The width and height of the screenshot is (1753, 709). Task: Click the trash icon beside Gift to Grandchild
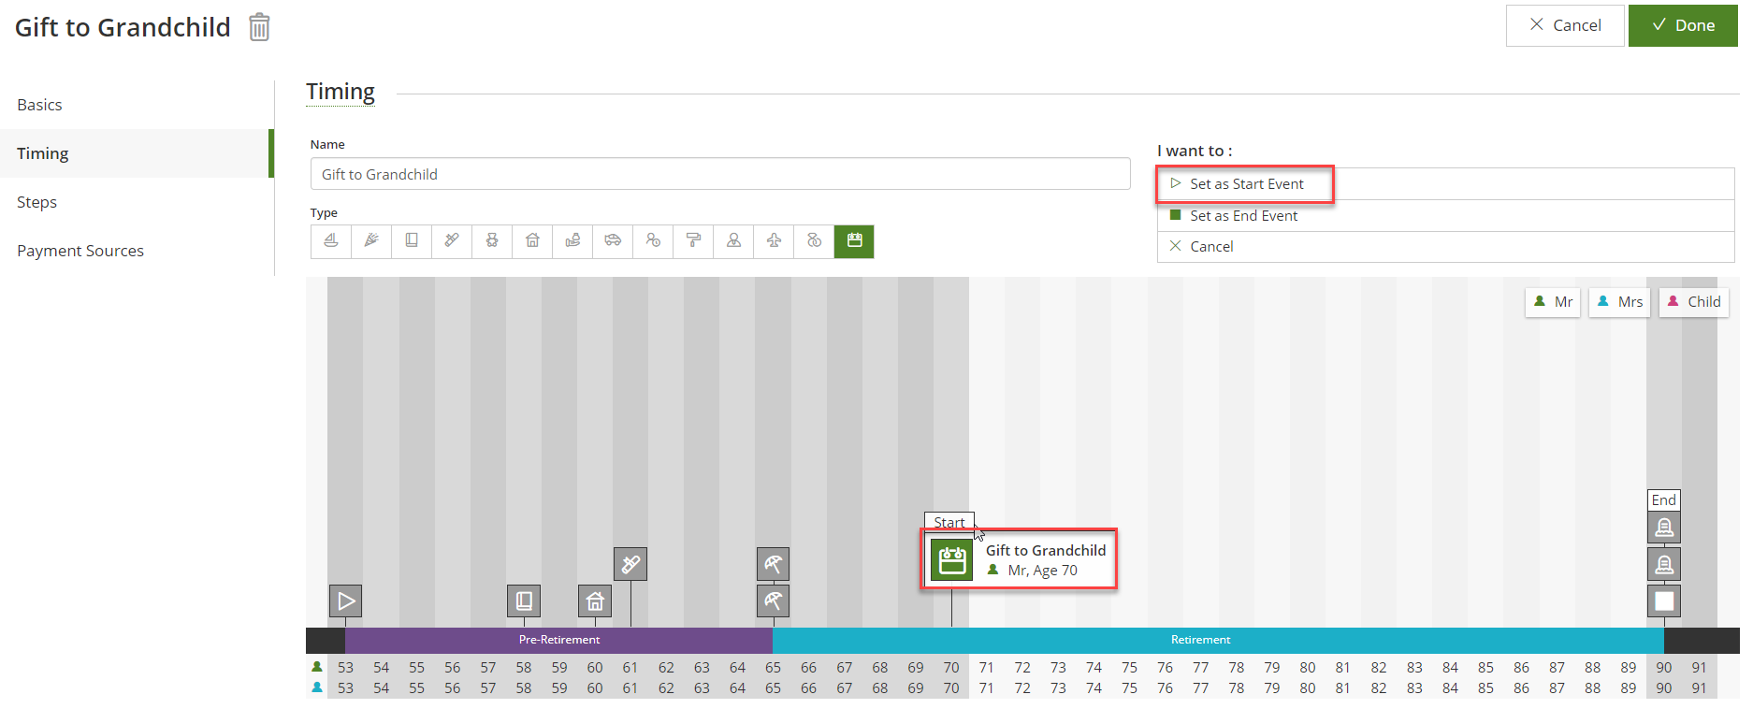pos(259,27)
